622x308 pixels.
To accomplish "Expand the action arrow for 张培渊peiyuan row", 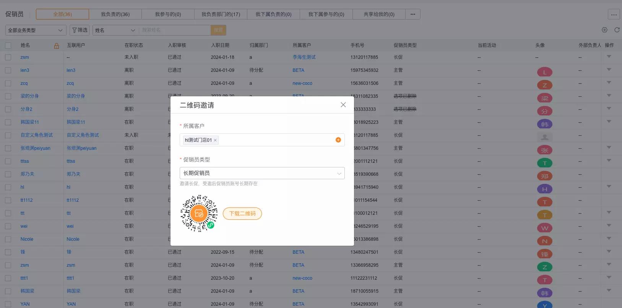I will [609, 148].
